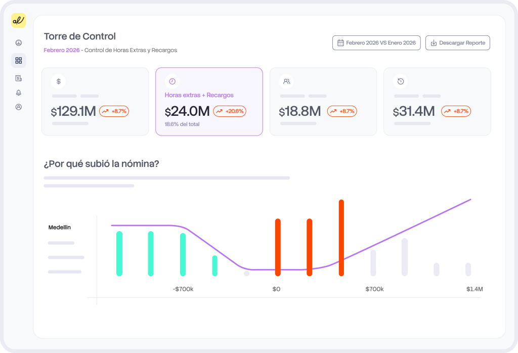Viewport: 518px width, 353px height.
Task: Click the yellow app logo in sidebar
Action: 19,21
